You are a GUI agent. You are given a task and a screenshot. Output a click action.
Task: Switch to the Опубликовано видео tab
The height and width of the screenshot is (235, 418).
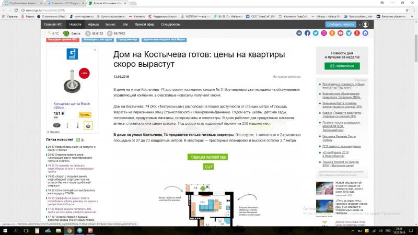tap(22, 3)
